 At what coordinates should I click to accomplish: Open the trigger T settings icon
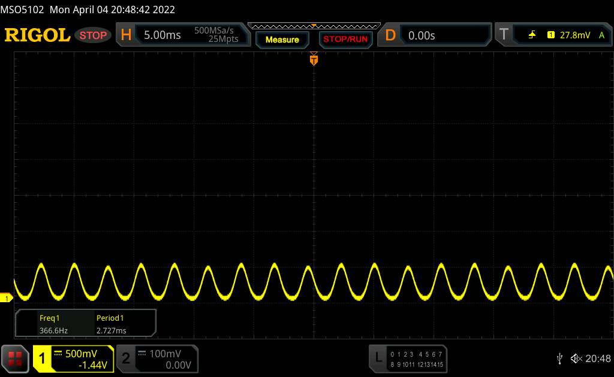504,34
